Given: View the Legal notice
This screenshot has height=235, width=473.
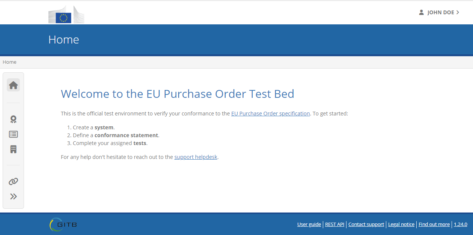Looking at the screenshot, I should click(401, 224).
